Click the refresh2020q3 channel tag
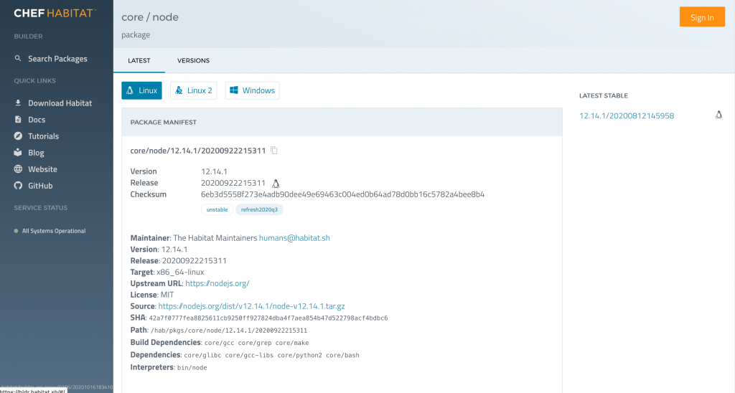The height and width of the screenshot is (393, 735). (x=259, y=209)
